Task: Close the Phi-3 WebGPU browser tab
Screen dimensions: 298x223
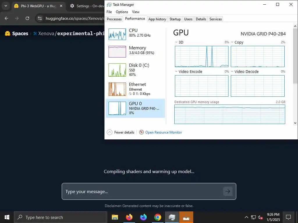Action: click(x=61, y=6)
